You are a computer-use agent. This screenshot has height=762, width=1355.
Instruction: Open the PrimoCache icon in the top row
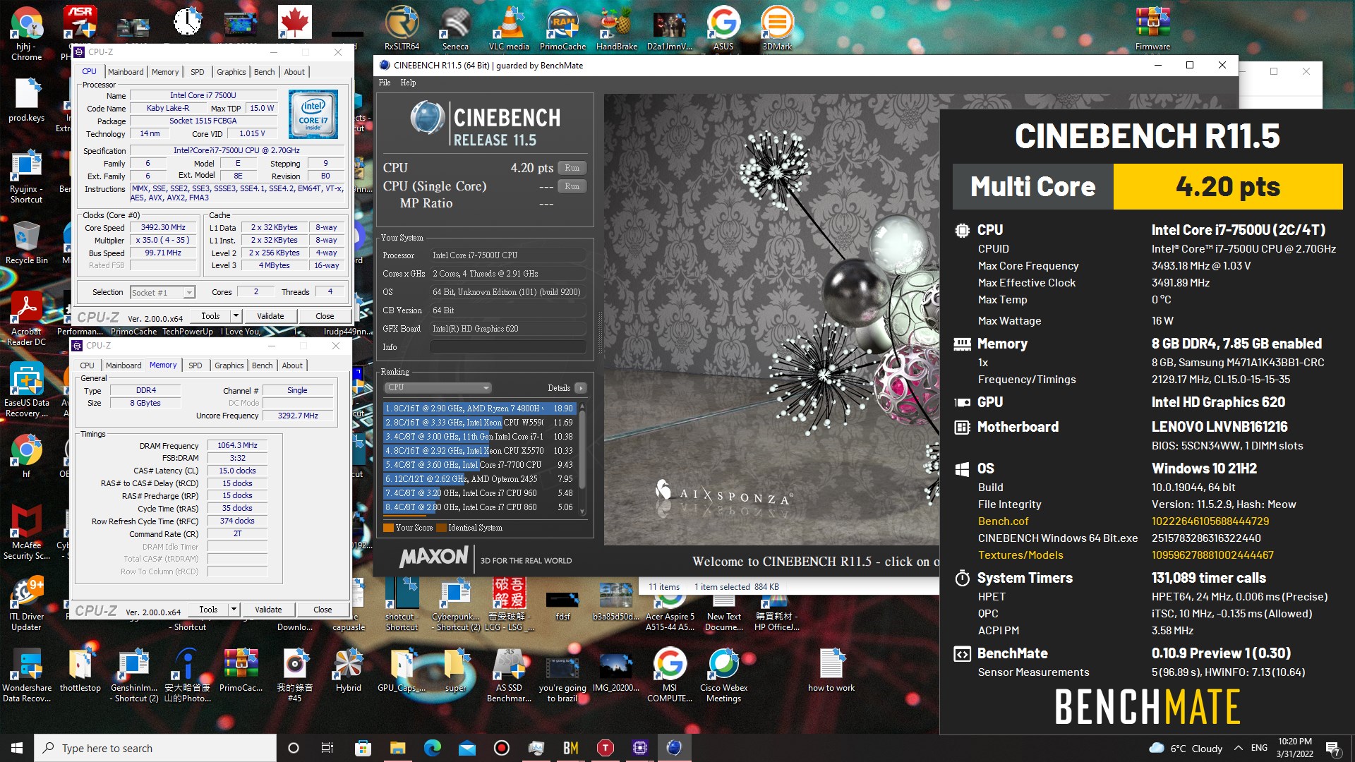tap(562, 28)
